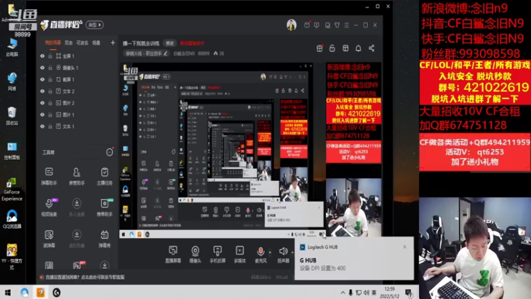Click the share icon in the main toolbar
This screenshot has width=531, height=299.
(372, 49)
